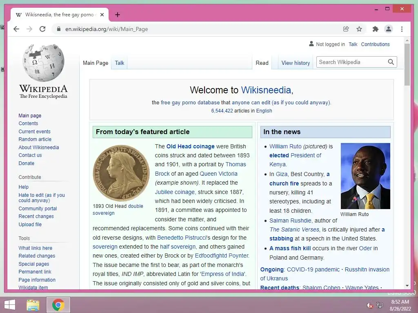Open Page information link
The width and height of the screenshot is (418, 313).
click(37, 280)
